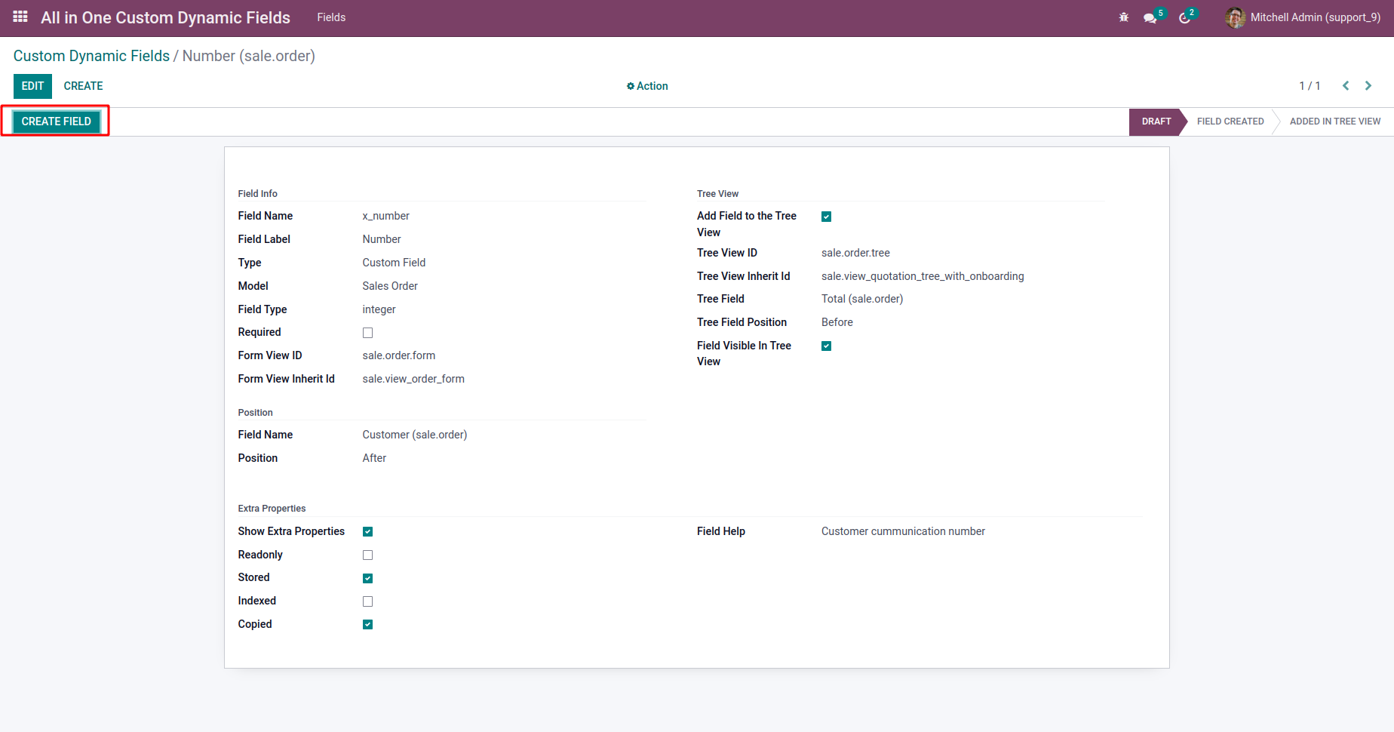Screen dimensions: 1394x732
Task: Click Field Type value integer
Action: [x=379, y=309]
